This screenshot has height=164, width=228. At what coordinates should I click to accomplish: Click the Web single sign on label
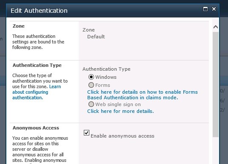(118, 104)
